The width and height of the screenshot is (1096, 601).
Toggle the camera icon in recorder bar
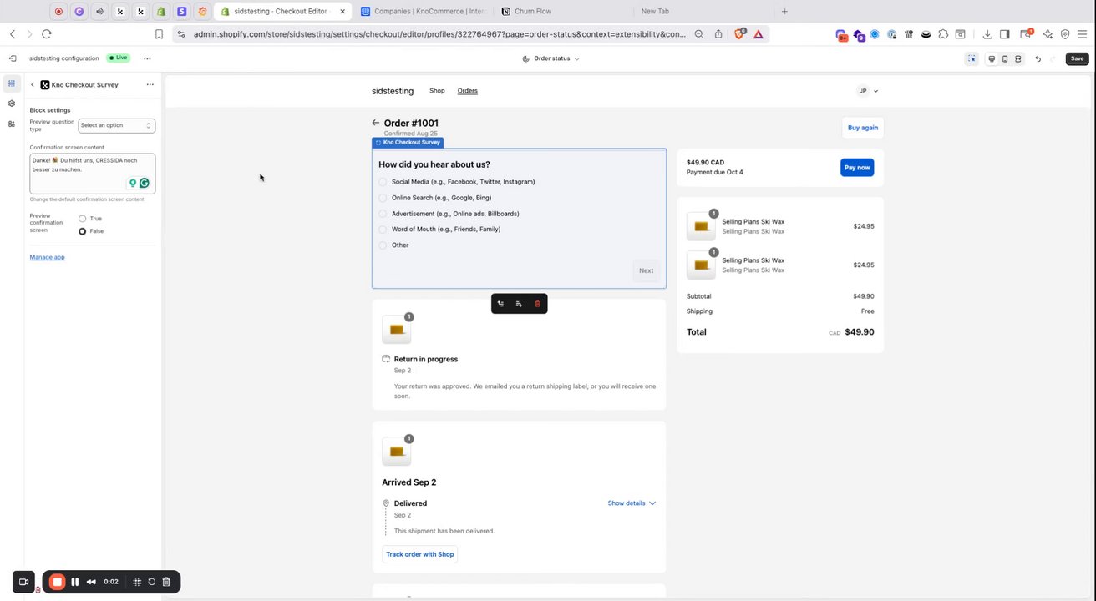tap(23, 582)
